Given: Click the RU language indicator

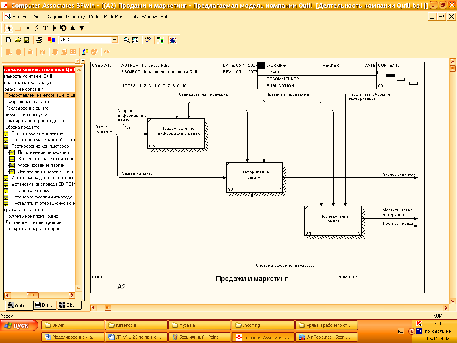Looking at the screenshot, I should pyautogui.click(x=401, y=331).
